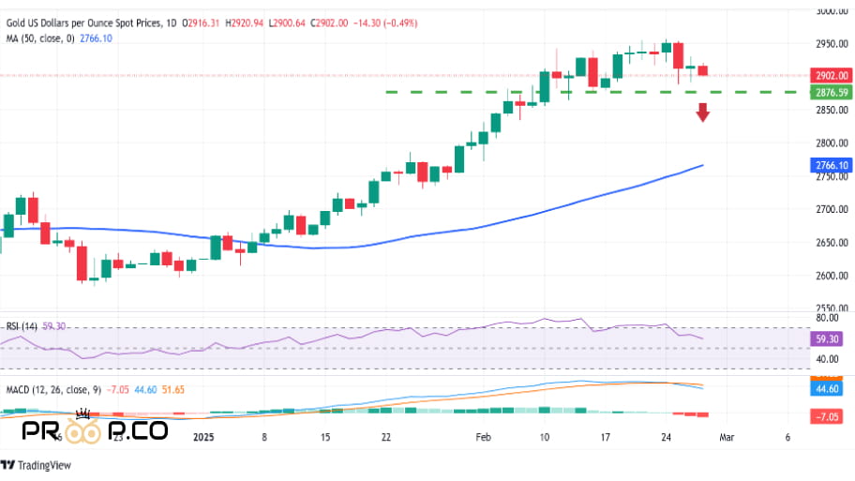This screenshot has height=481, width=855.
Task: Click the 2025 label on date axis
Action: (203, 437)
